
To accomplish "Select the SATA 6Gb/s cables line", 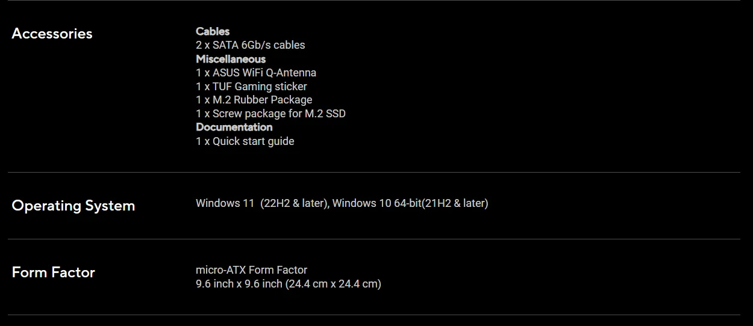I will 250,45.
